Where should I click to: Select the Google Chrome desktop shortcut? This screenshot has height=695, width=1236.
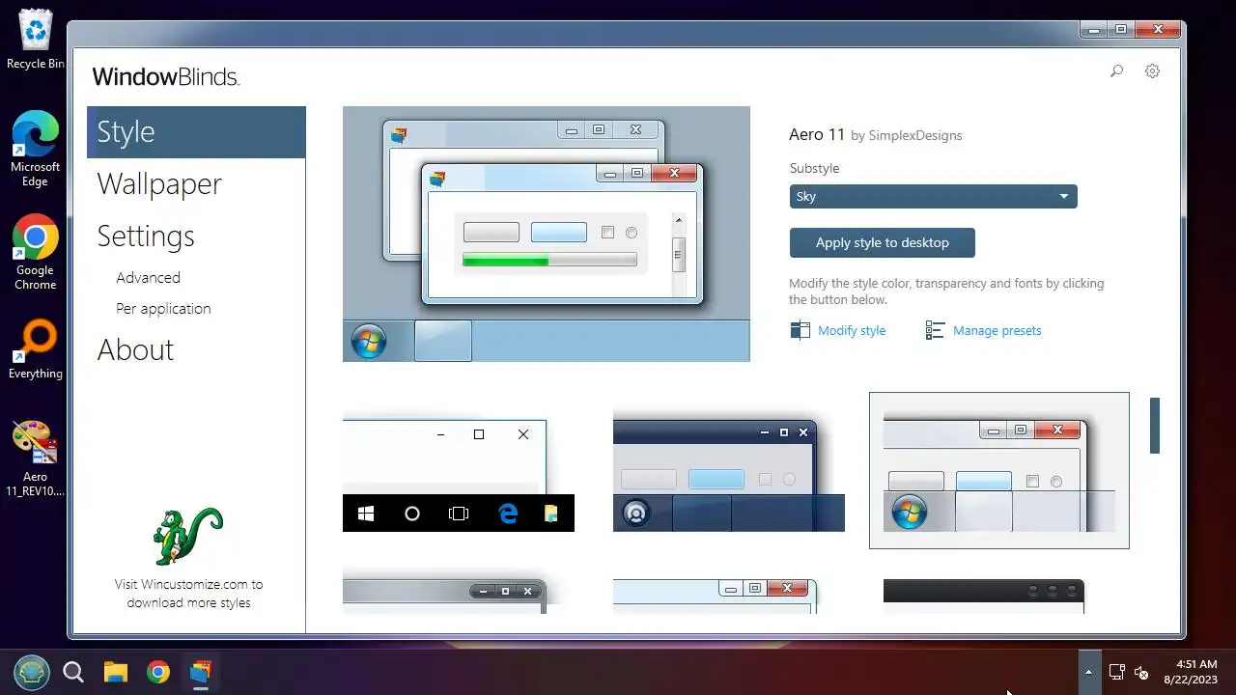coord(36,252)
